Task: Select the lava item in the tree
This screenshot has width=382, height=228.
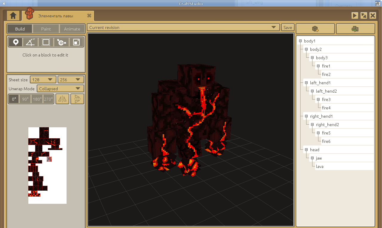Action: point(320,166)
